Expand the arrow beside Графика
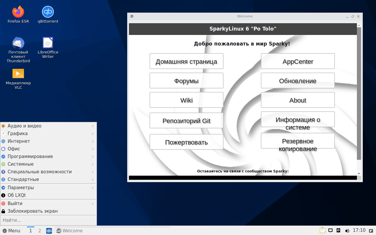Screen dimensions: 376x235 93,134
